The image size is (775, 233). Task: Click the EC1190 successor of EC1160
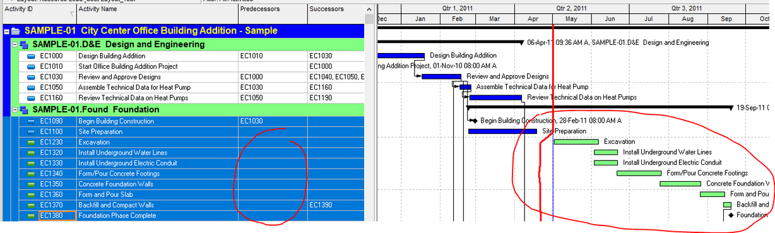pyautogui.click(x=321, y=98)
